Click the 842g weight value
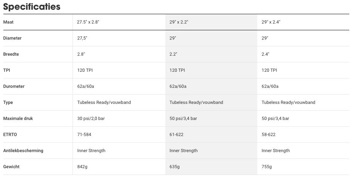Image resolution: width=356 pixels, height=185 pixels. (82, 167)
